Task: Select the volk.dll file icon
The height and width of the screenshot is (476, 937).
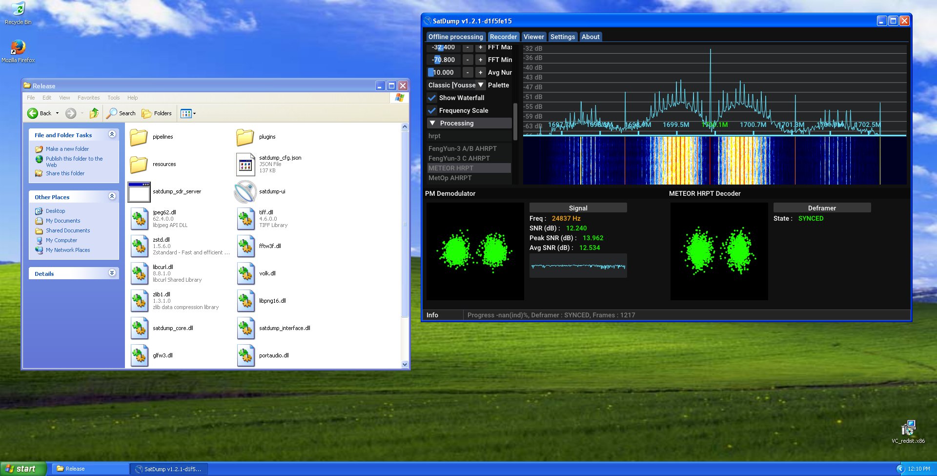Action: (245, 274)
